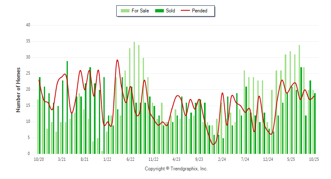Click the Pended line's highest peak near 29
Viewport: 331px width, 179px height.
117,60
